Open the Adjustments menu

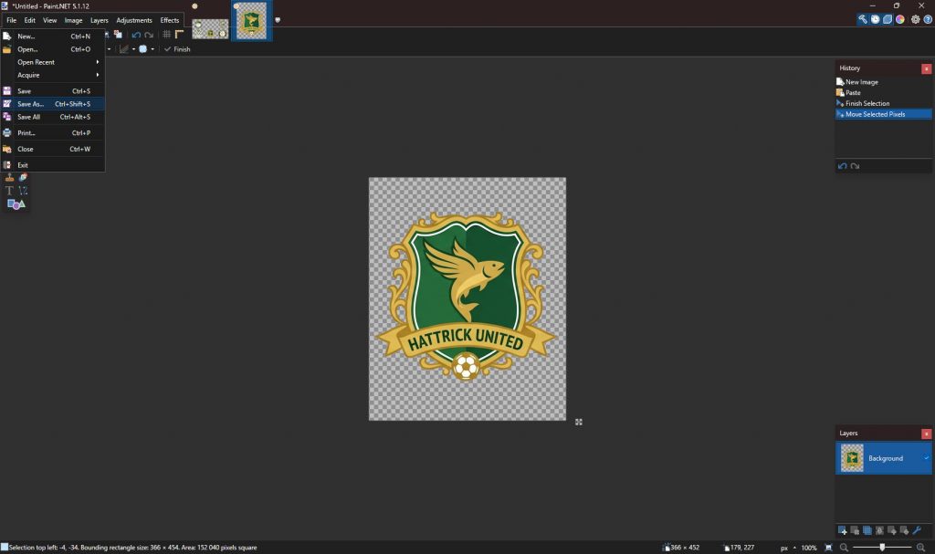pyautogui.click(x=134, y=20)
